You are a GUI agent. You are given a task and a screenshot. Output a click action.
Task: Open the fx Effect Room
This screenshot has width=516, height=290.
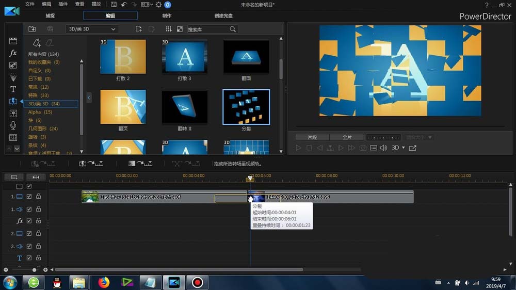pos(13,53)
